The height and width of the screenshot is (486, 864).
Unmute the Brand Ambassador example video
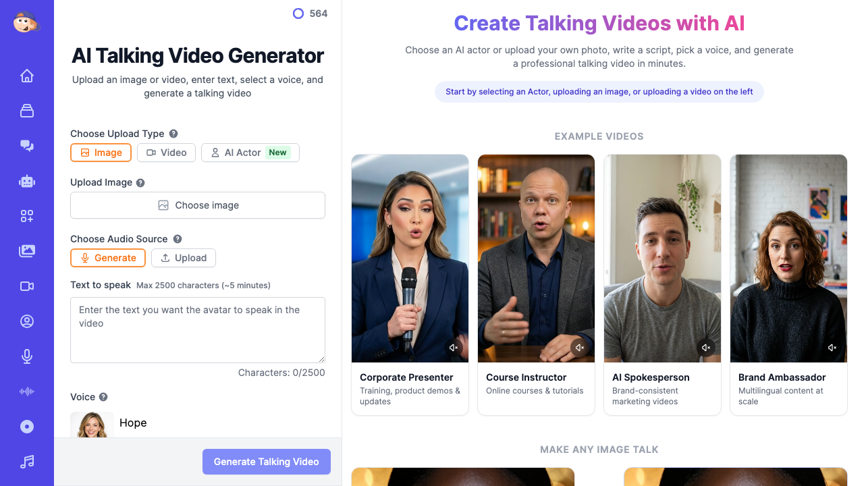click(x=832, y=347)
